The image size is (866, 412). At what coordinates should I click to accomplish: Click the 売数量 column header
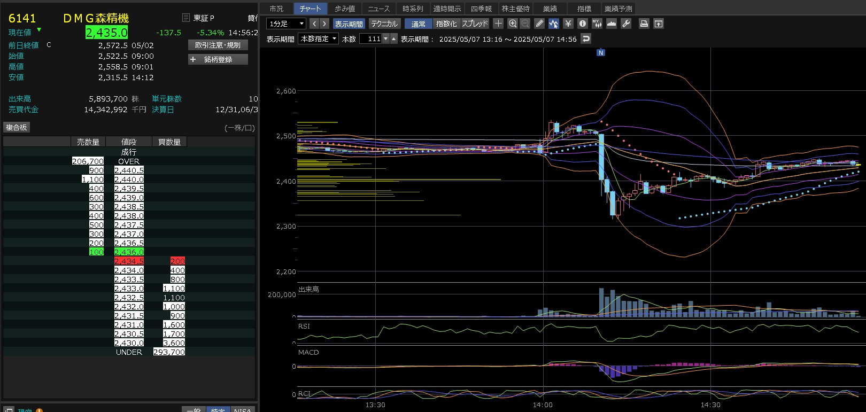88,142
